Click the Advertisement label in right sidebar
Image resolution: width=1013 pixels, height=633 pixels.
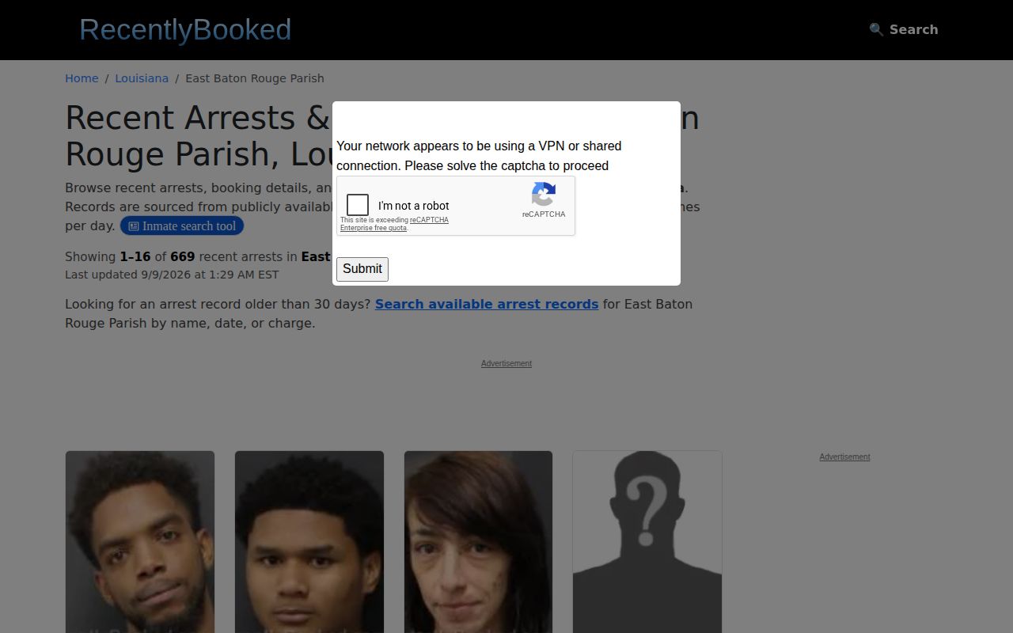point(844,457)
